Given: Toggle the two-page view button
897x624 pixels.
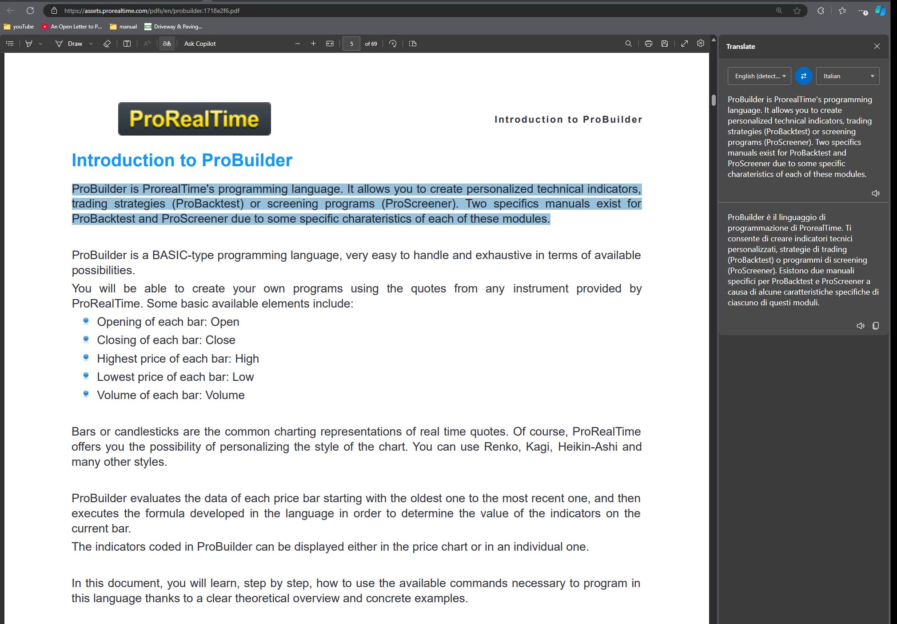Looking at the screenshot, I should [413, 44].
